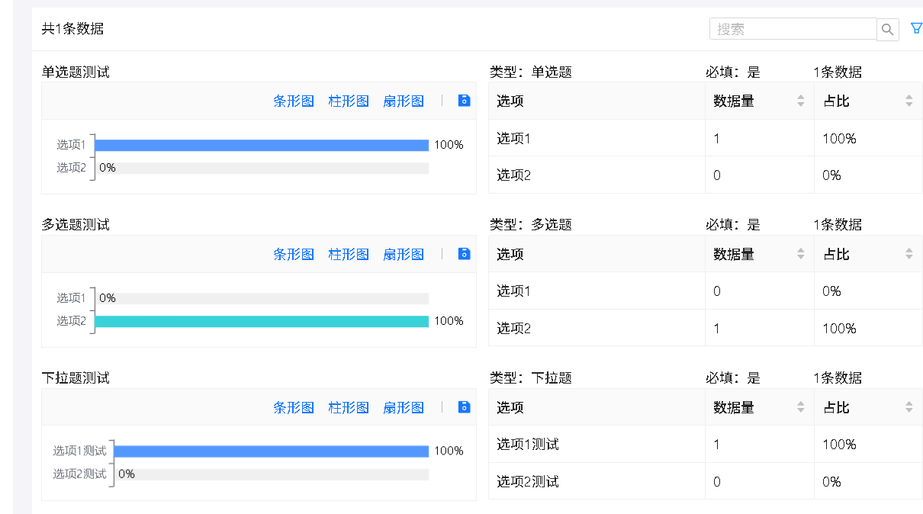Click 选项1测试 axis label in 下拉题测试 chart
This screenshot has width=923, height=514.
pos(79,451)
